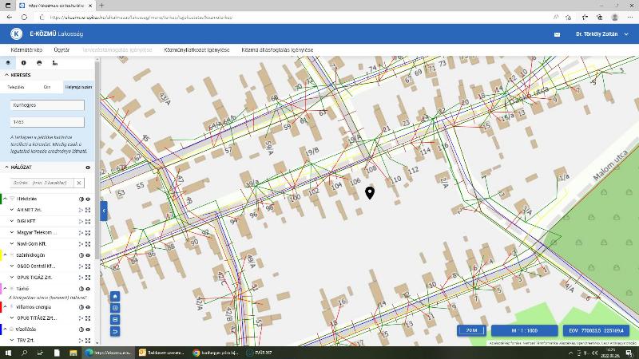Open the Ügytár menu
639x359 pixels.
62,49
